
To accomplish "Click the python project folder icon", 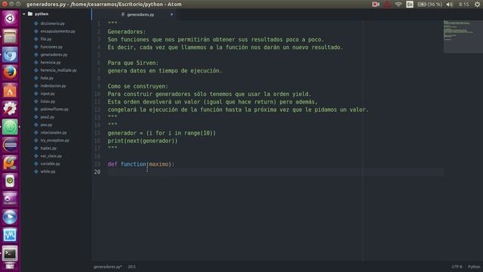I will pos(30,14).
